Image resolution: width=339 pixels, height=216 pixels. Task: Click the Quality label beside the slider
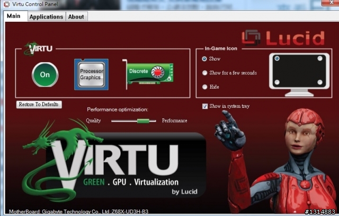click(x=93, y=120)
